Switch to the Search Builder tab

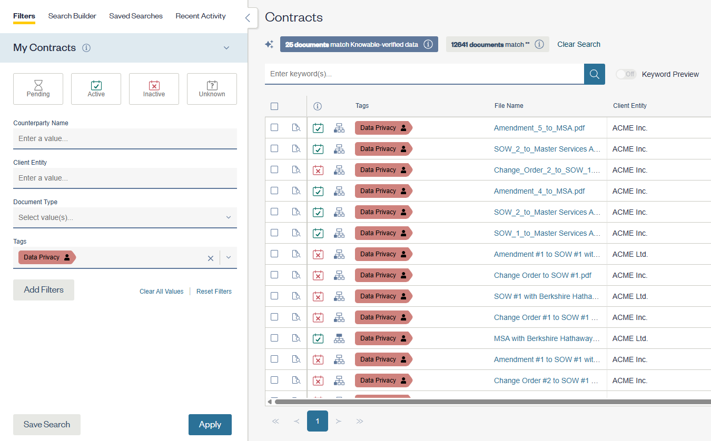coord(72,16)
